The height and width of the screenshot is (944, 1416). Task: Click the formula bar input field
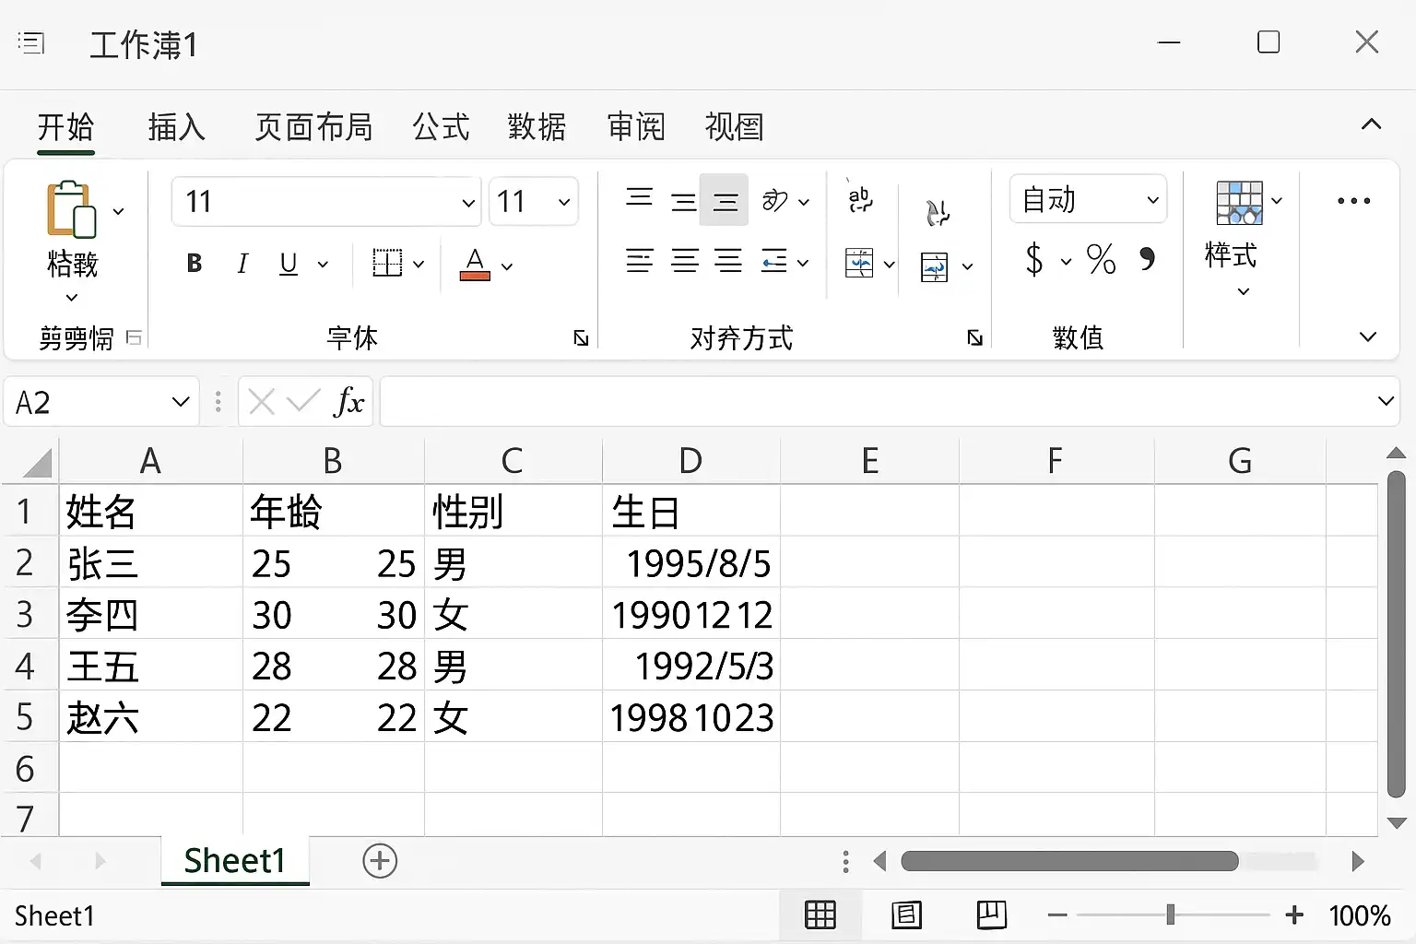coord(877,402)
